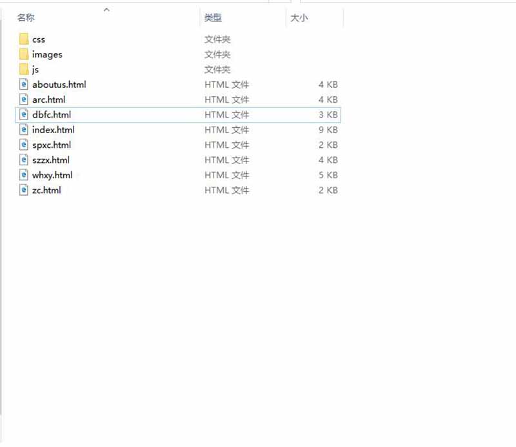Click the HTML 文件 type of index.html

click(x=227, y=130)
